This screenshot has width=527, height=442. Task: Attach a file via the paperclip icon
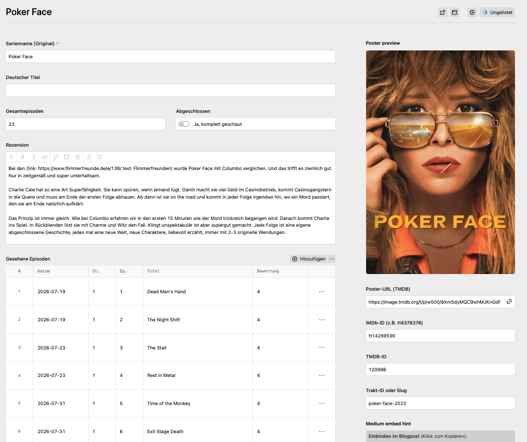(77, 157)
